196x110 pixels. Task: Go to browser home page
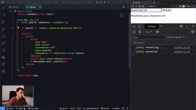point(143,6)
